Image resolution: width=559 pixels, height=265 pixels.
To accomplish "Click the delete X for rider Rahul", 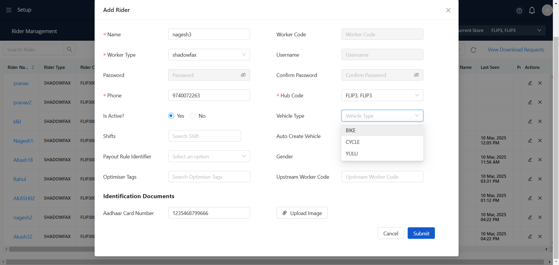I will (540, 179).
